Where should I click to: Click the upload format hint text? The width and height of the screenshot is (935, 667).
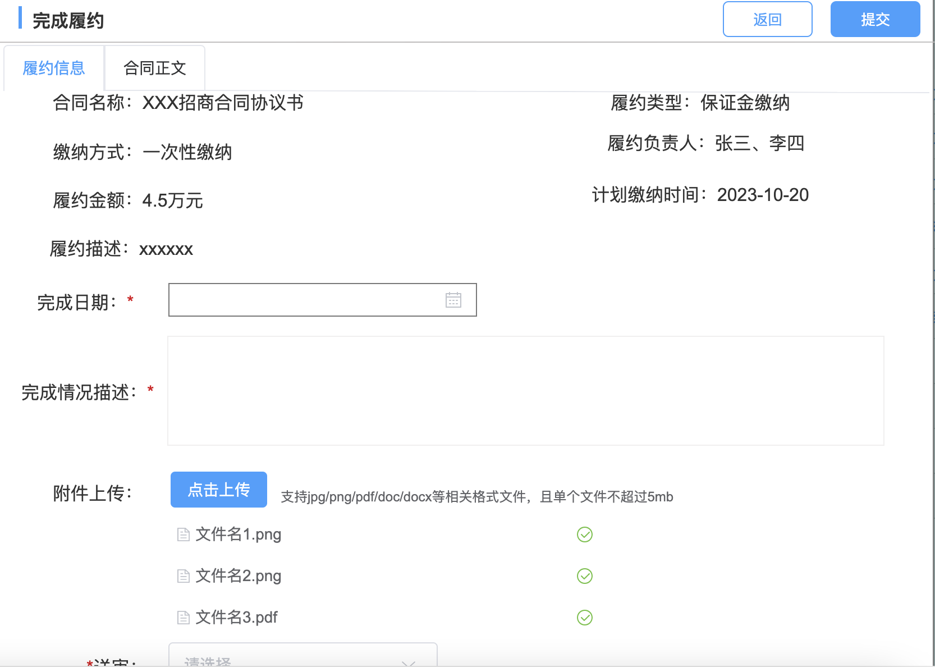pos(477,497)
